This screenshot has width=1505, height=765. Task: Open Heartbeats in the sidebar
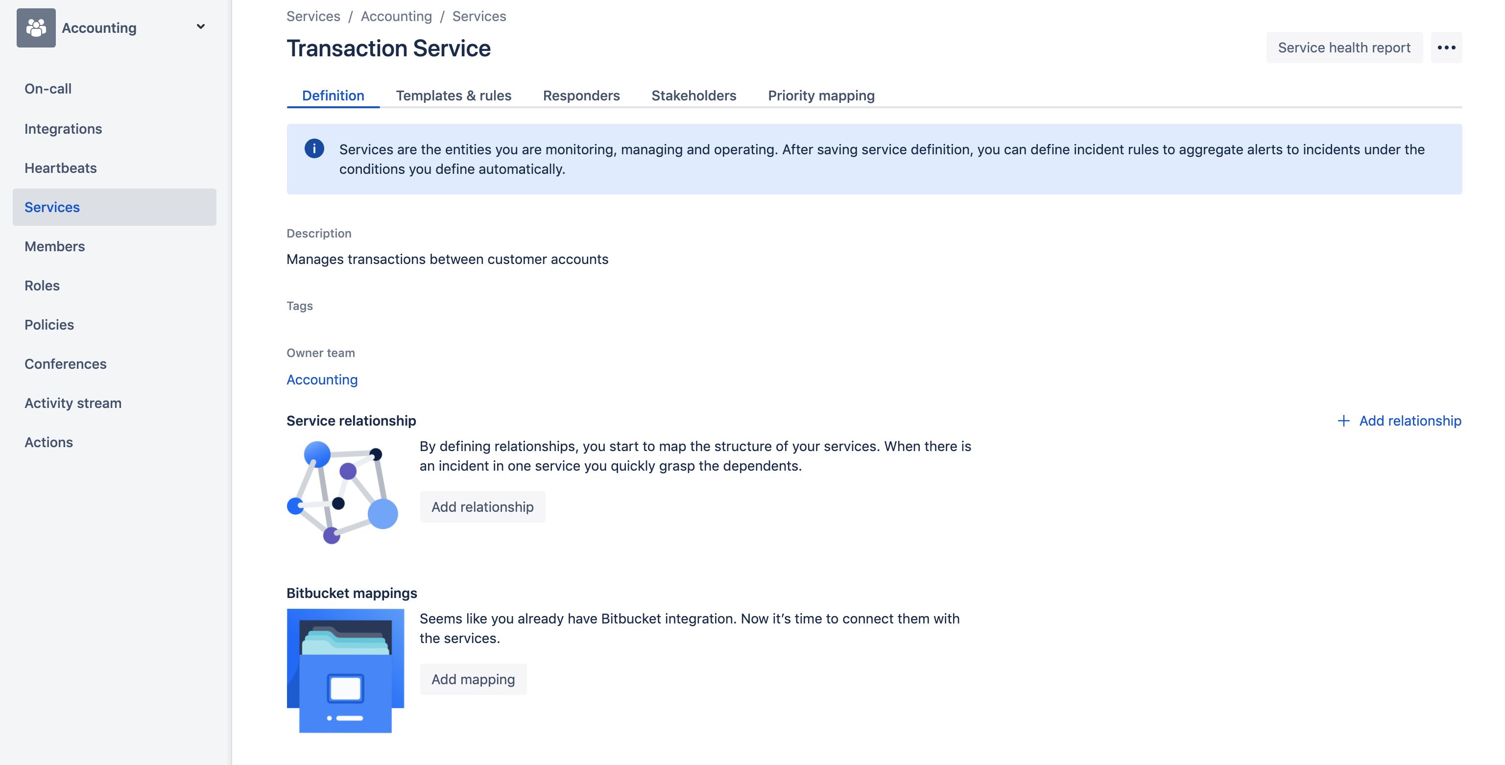(60, 167)
